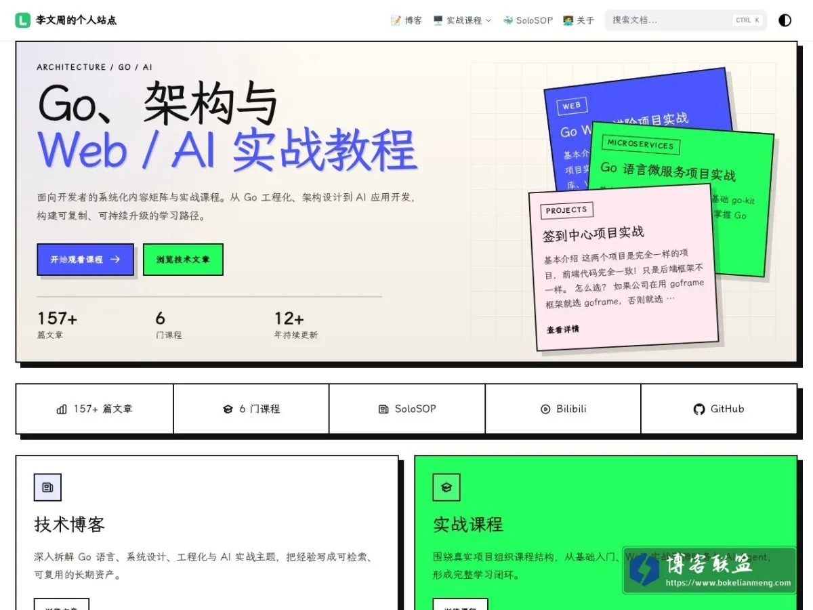Open the 6 门课程 quick link
This screenshot has width=813, height=610.
click(251, 409)
